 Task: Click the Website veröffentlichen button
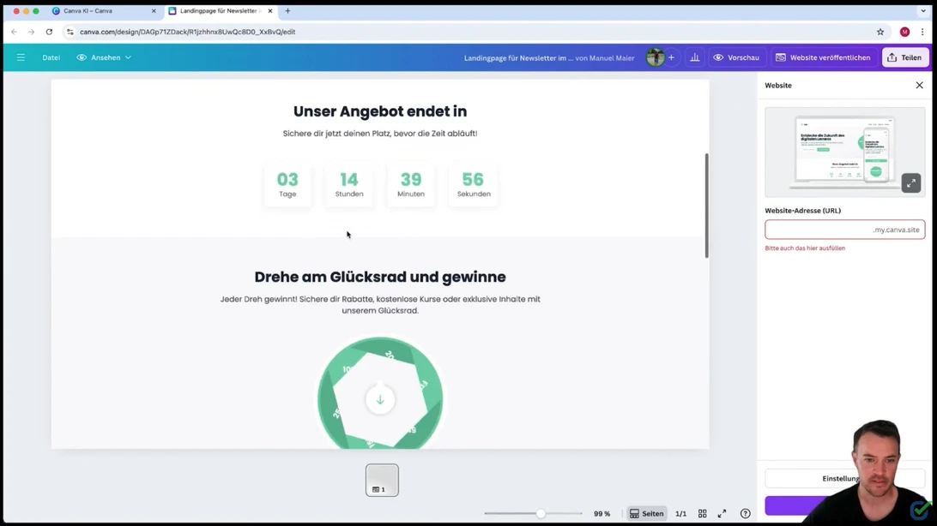click(x=822, y=57)
